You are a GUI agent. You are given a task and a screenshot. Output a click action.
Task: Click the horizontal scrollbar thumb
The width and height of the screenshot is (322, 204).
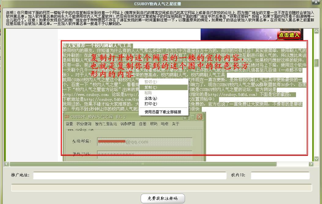142,164
